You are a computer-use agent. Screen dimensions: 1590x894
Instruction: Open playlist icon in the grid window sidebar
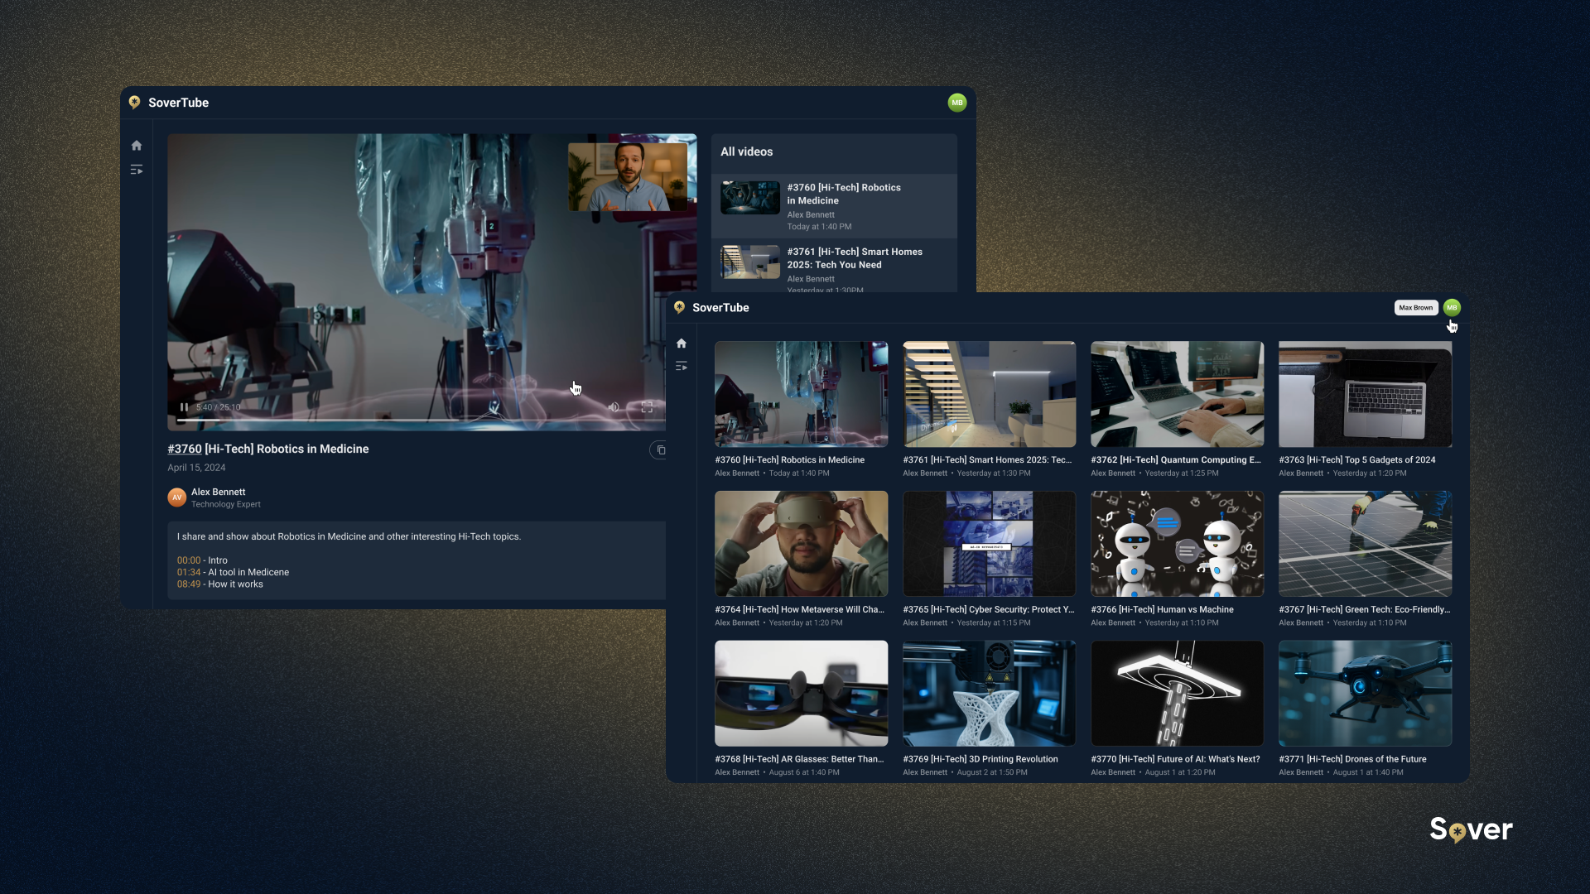point(681,366)
